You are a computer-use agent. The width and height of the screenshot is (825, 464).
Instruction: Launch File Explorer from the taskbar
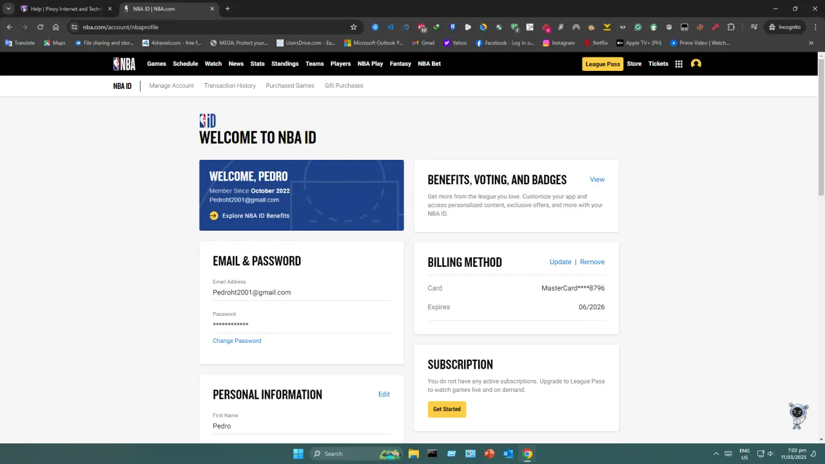click(x=414, y=454)
